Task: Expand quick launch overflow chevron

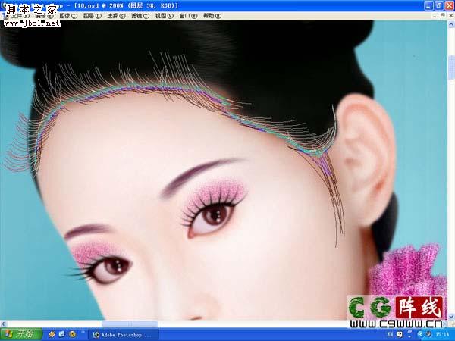Action: pyautogui.click(x=83, y=333)
